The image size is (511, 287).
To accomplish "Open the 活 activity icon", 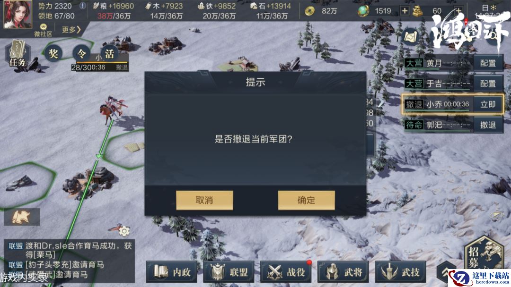I will click(109, 53).
